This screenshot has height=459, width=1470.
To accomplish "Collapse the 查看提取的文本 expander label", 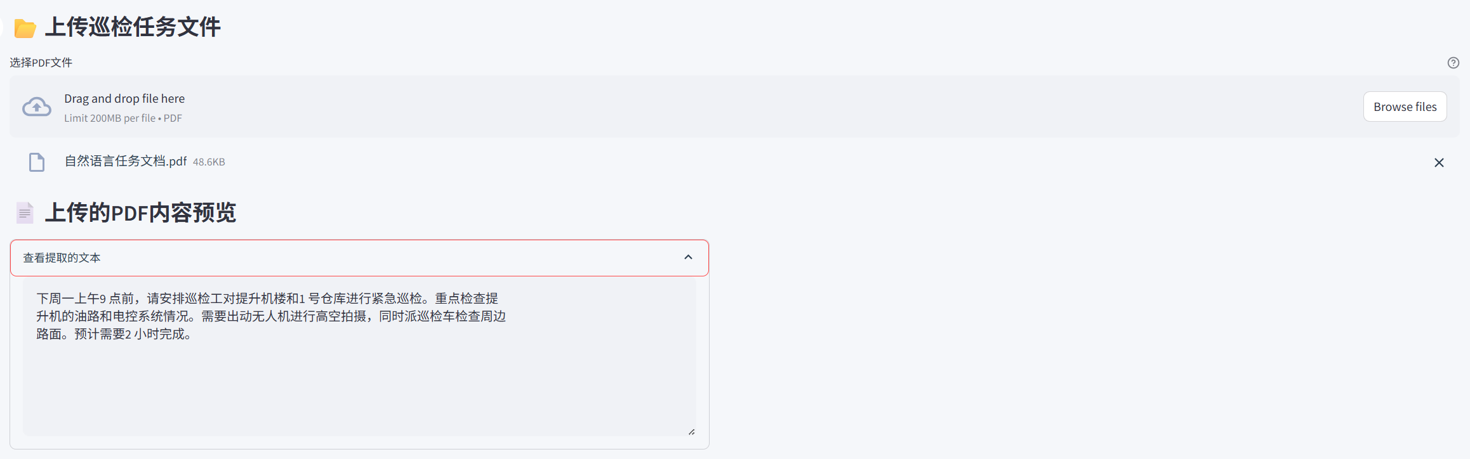I will pyautogui.click(x=62, y=258).
